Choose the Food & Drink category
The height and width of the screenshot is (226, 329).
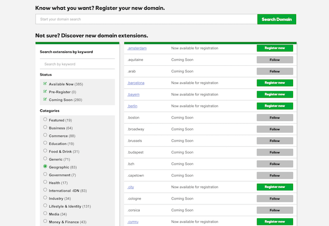pos(45,151)
